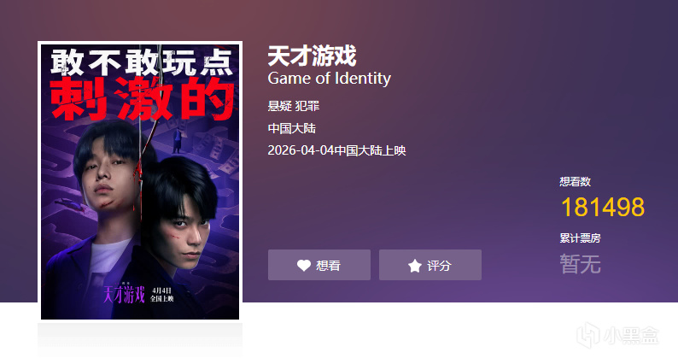
Task: Click the 小黑盒 watermark logo icon
Action: click(587, 335)
